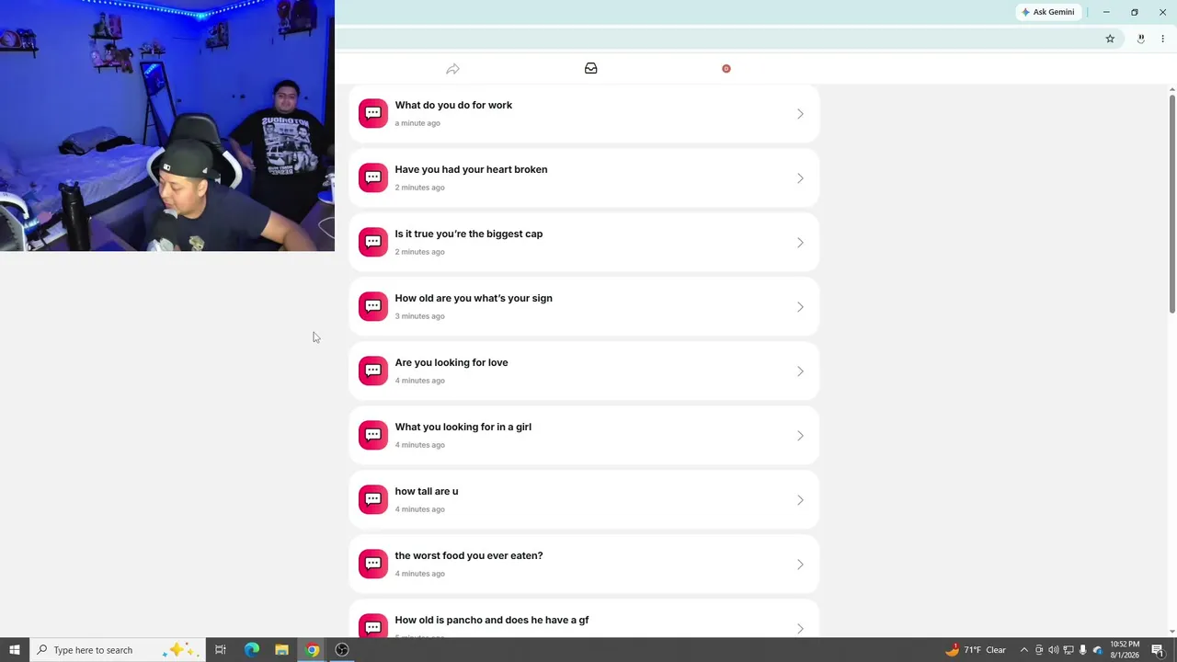
Task: Open the network tray icon
Action: 1068,650
